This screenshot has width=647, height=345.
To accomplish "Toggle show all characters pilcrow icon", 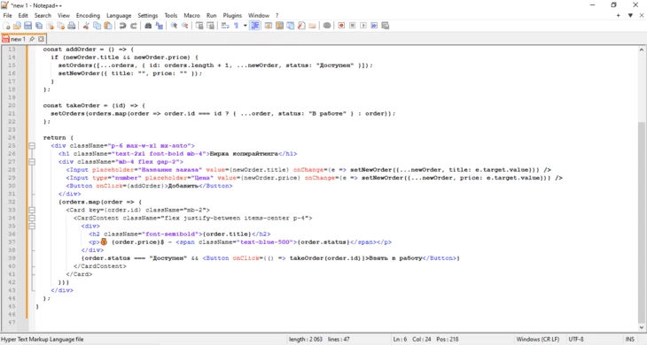I will point(236,26).
